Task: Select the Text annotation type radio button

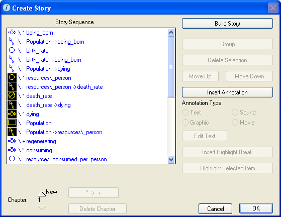Action: coord(185,113)
